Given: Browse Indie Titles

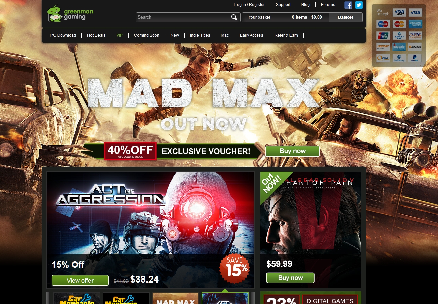Looking at the screenshot, I should (200, 35).
